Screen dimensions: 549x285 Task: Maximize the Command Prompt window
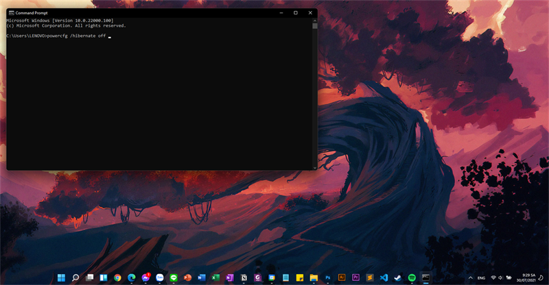pos(296,13)
